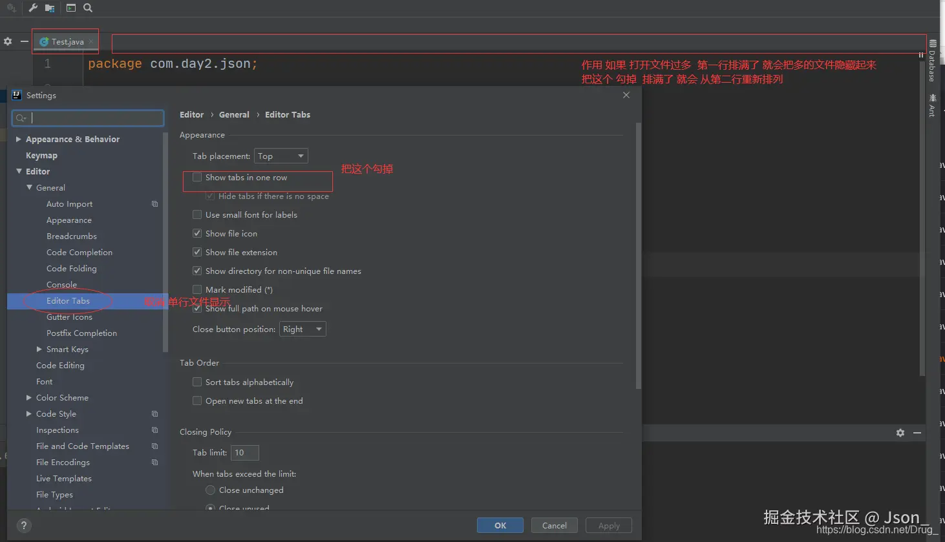
Task: Click the help question mark button
Action: coord(23,525)
